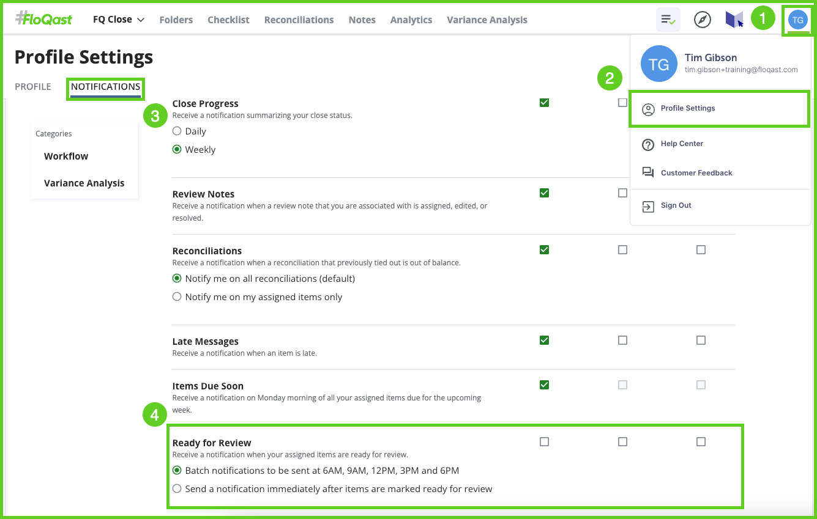
Task: Click the compass explore icon
Action: pos(703,20)
